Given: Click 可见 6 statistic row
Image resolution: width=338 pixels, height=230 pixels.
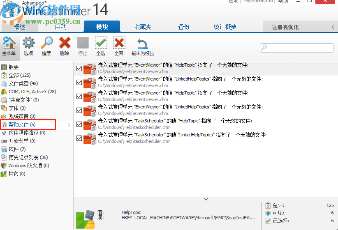Looking at the screenshot, I should [x=300, y=213].
